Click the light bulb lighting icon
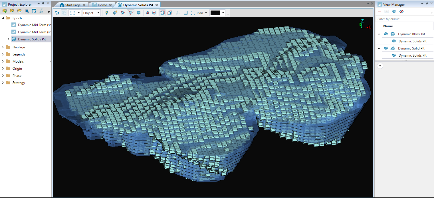 (x=107, y=13)
